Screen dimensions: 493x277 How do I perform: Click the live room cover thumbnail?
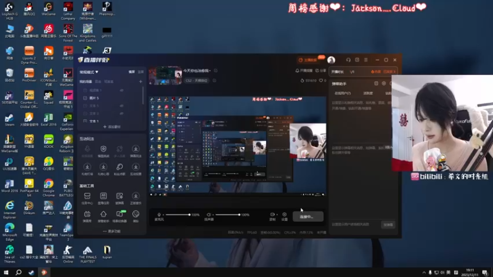[x=165, y=76]
